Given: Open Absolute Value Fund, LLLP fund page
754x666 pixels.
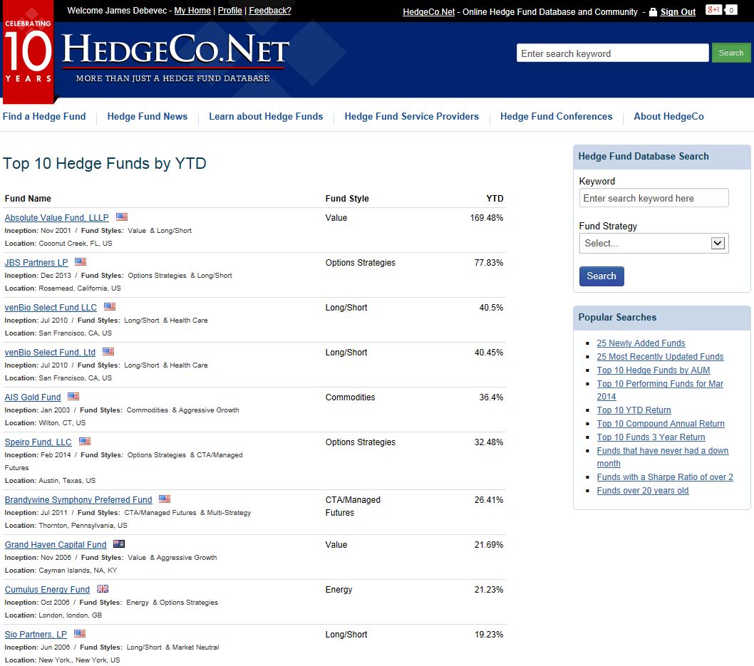Looking at the screenshot, I should [57, 218].
